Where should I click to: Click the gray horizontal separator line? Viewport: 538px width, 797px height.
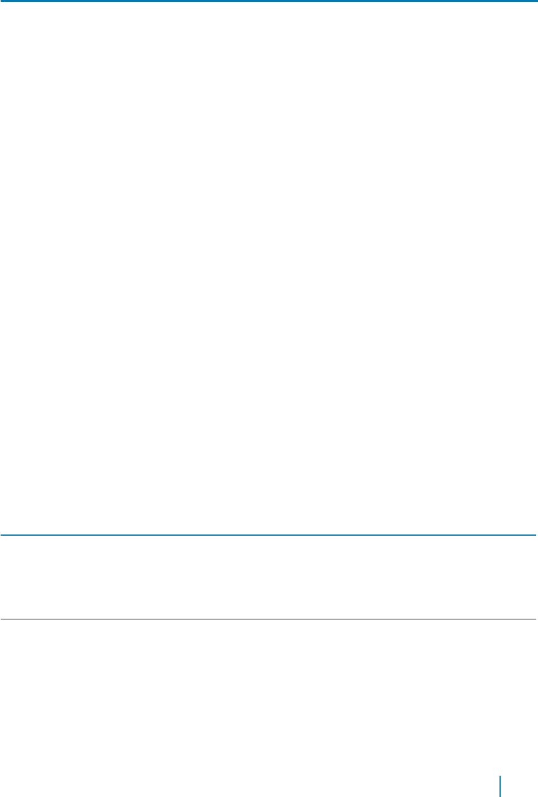coord(269,620)
